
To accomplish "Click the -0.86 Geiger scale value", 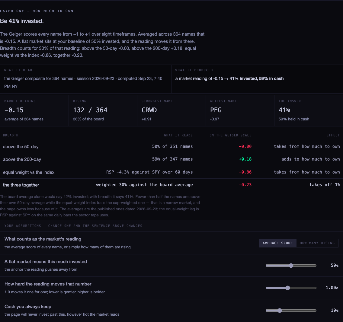I will (245, 172).
